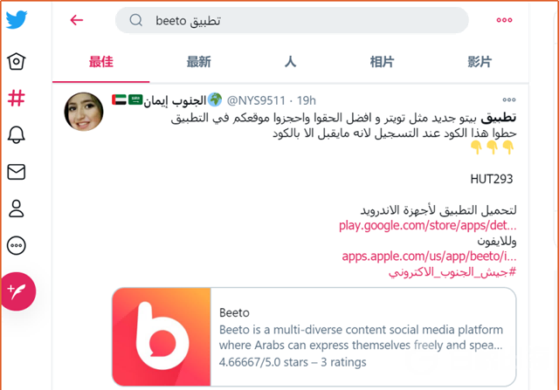559x390 pixels.
Task: Click the search magnifier icon
Action: tap(136, 20)
